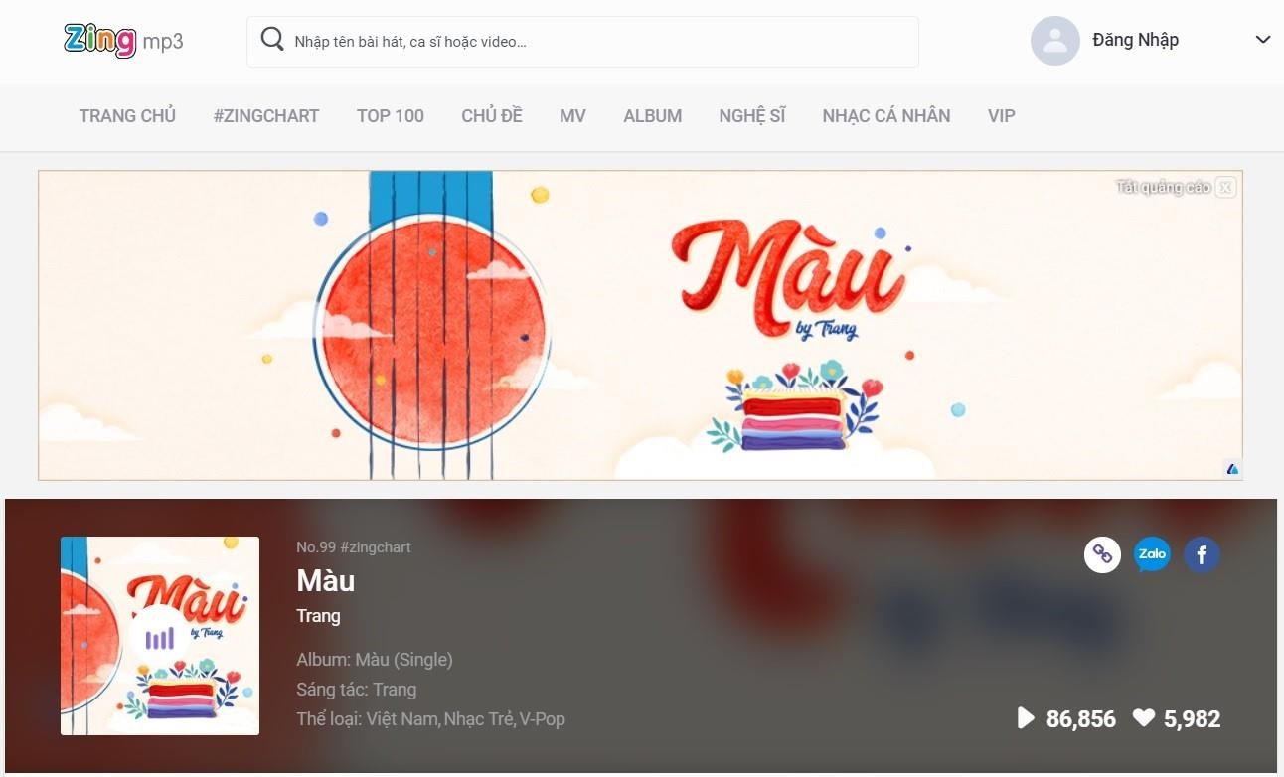The height and width of the screenshot is (777, 1284).
Task: Click the Đăng Nhập login link
Action: (x=1135, y=40)
